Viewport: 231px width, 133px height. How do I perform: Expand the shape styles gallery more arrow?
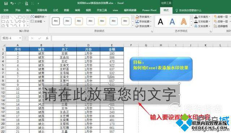point(133,26)
